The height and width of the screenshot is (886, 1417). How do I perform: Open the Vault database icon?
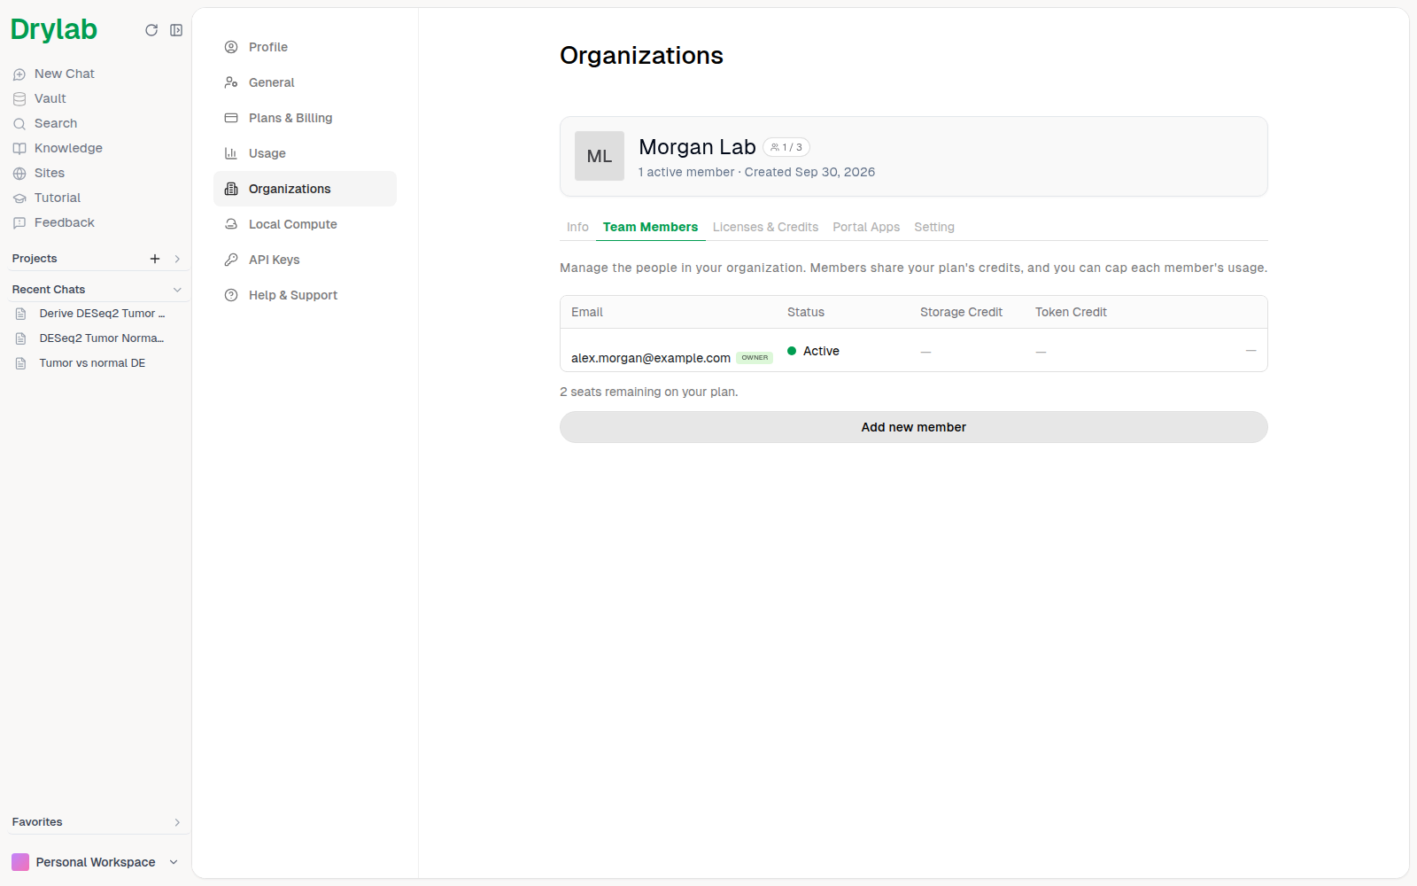pyautogui.click(x=19, y=99)
